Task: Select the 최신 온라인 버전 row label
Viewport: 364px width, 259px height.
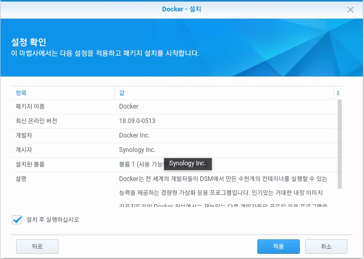Action: click(x=36, y=121)
